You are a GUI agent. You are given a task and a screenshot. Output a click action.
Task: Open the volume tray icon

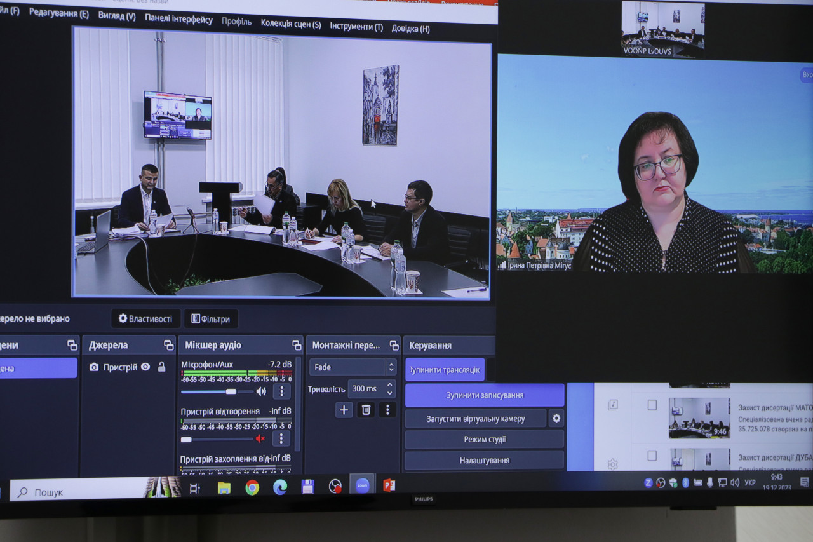coord(735,482)
